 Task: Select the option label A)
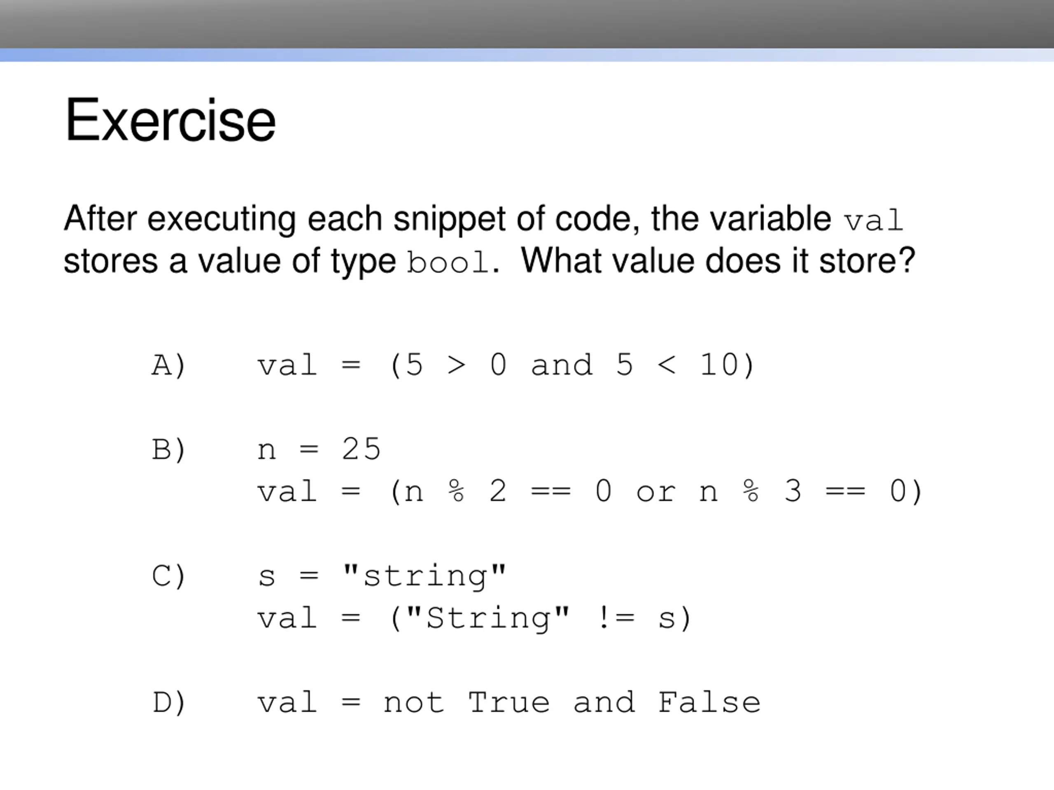(x=169, y=366)
